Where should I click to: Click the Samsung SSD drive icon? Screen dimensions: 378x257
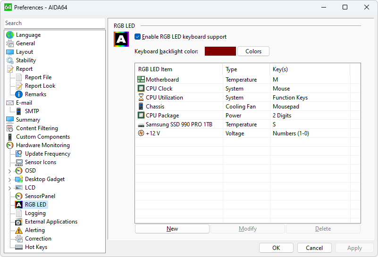(141, 124)
